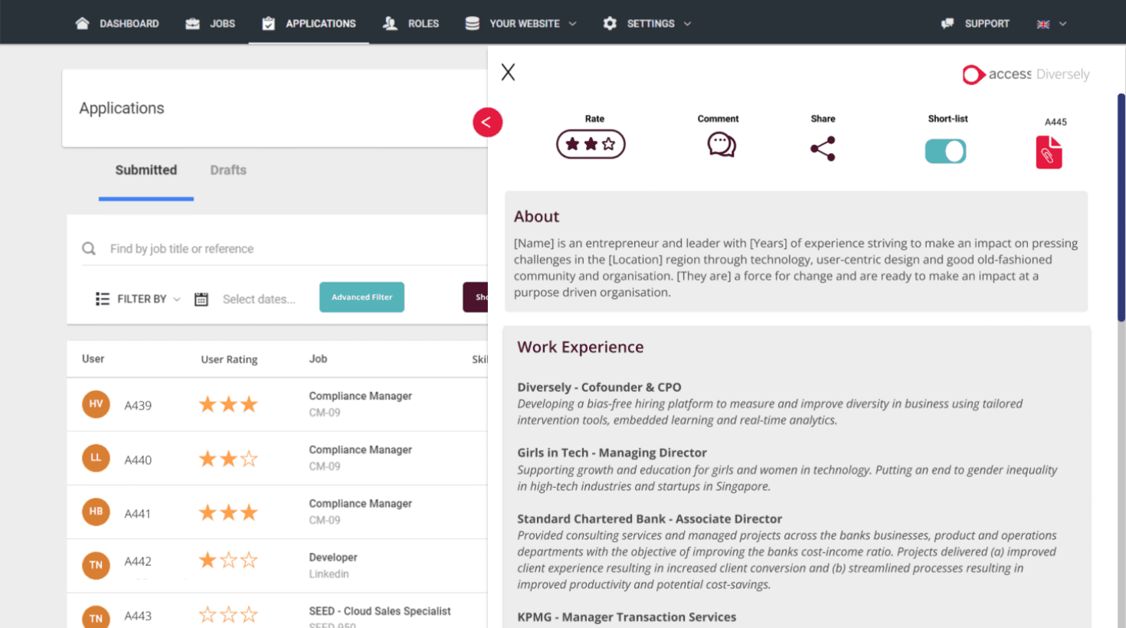The image size is (1126, 628).
Task: Open the Support link
Action: [x=975, y=24]
